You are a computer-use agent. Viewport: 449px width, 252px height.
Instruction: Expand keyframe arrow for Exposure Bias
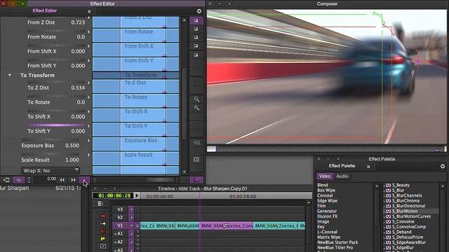coord(89,141)
